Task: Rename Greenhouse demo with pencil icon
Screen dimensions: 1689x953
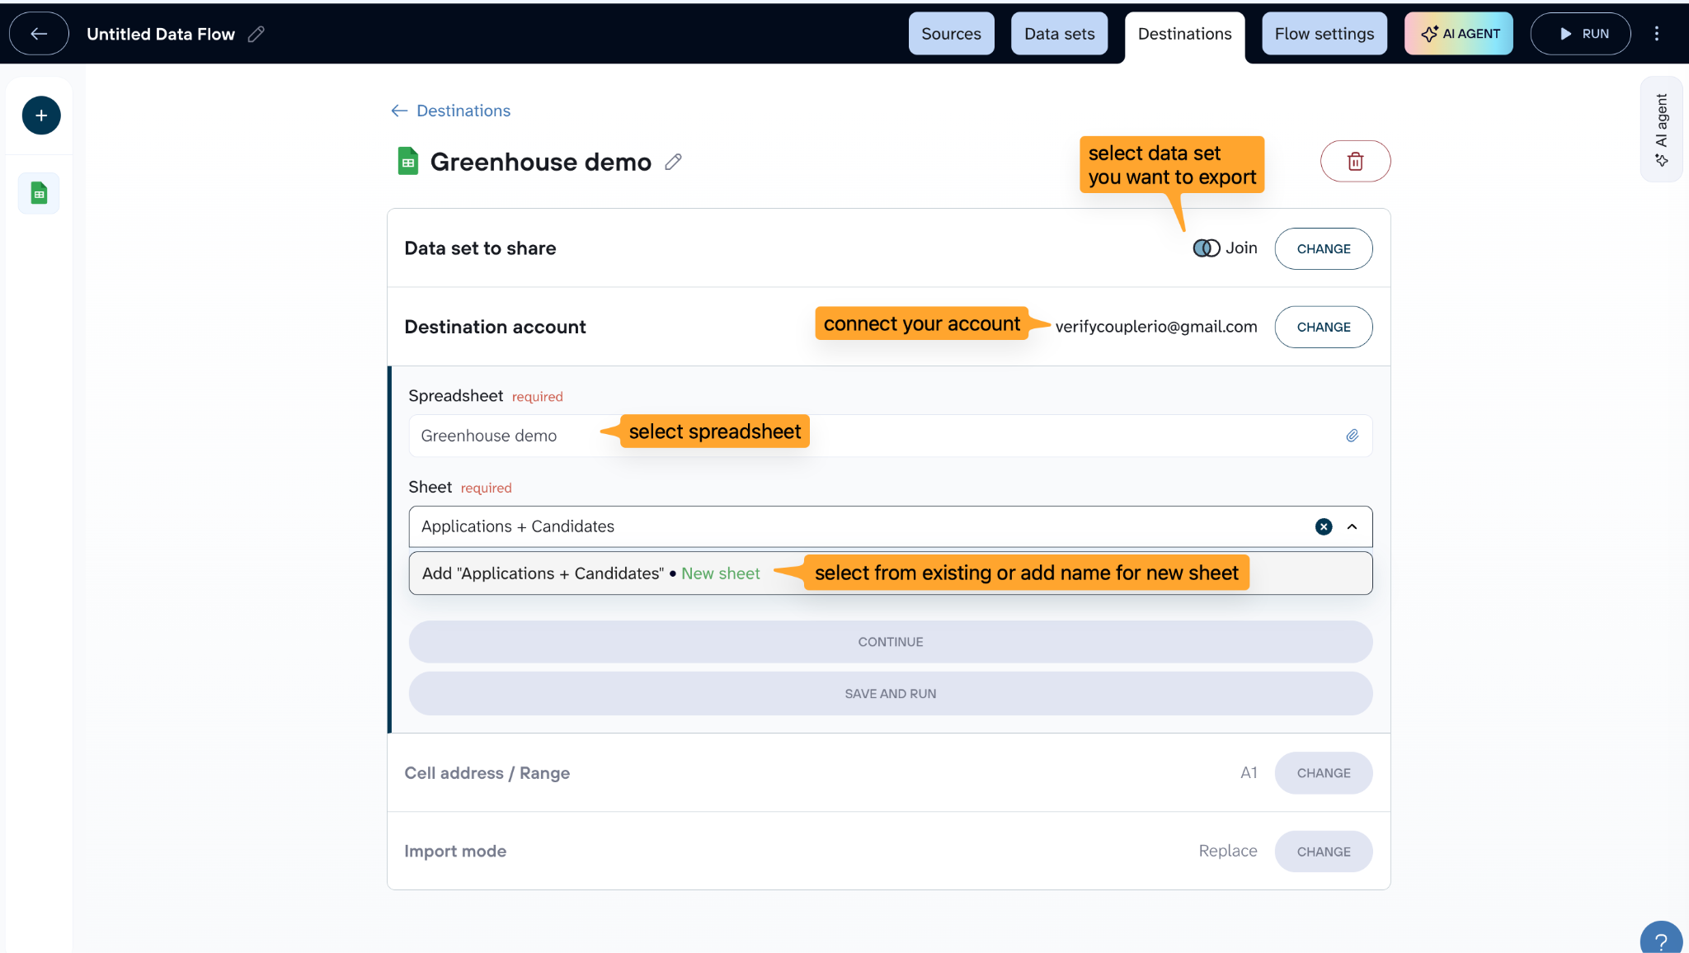Action: coord(674,162)
